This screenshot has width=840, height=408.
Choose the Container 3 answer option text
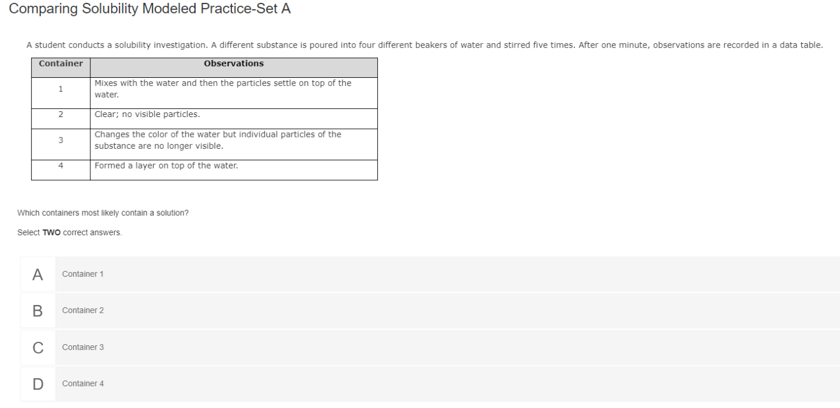pyautogui.click(x=83, y=347)
